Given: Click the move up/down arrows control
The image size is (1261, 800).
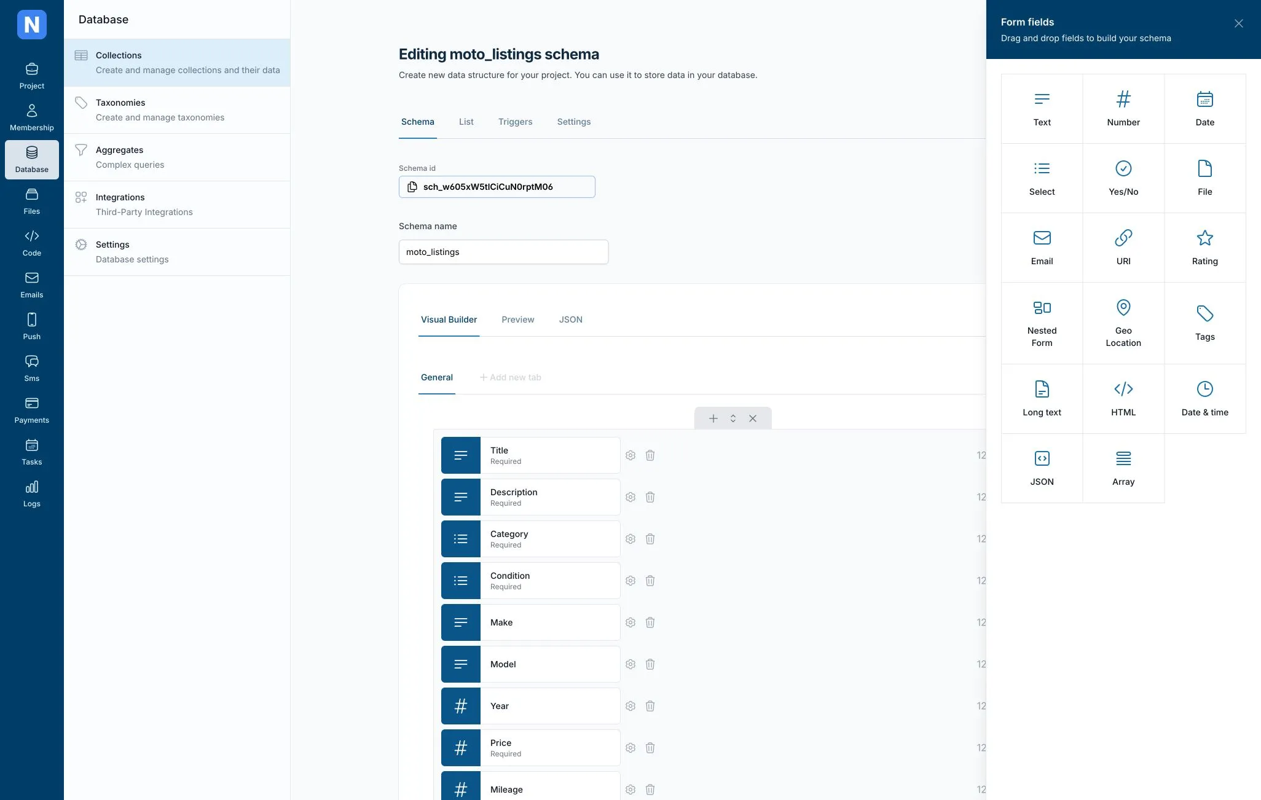Looking at the screenshot, I should (x=733, y=418).
